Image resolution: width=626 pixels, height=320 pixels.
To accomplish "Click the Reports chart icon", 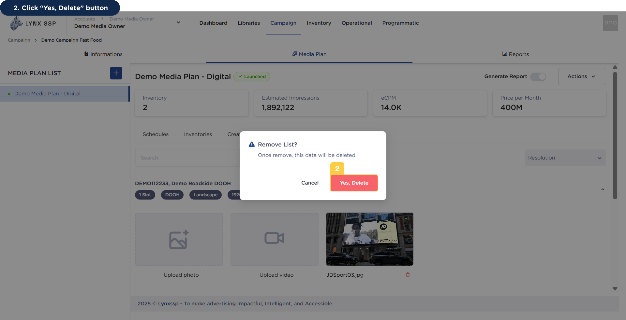I will tap(504, 54).
